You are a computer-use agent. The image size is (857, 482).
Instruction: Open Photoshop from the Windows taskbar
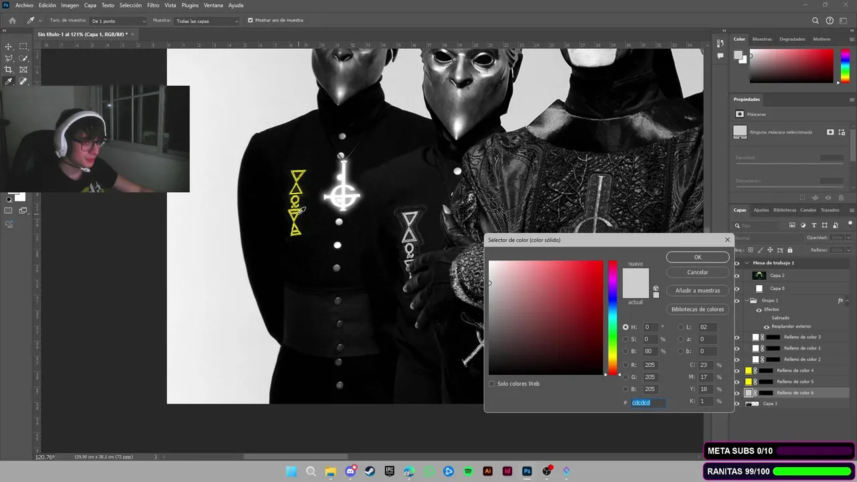tap(527, 471)
